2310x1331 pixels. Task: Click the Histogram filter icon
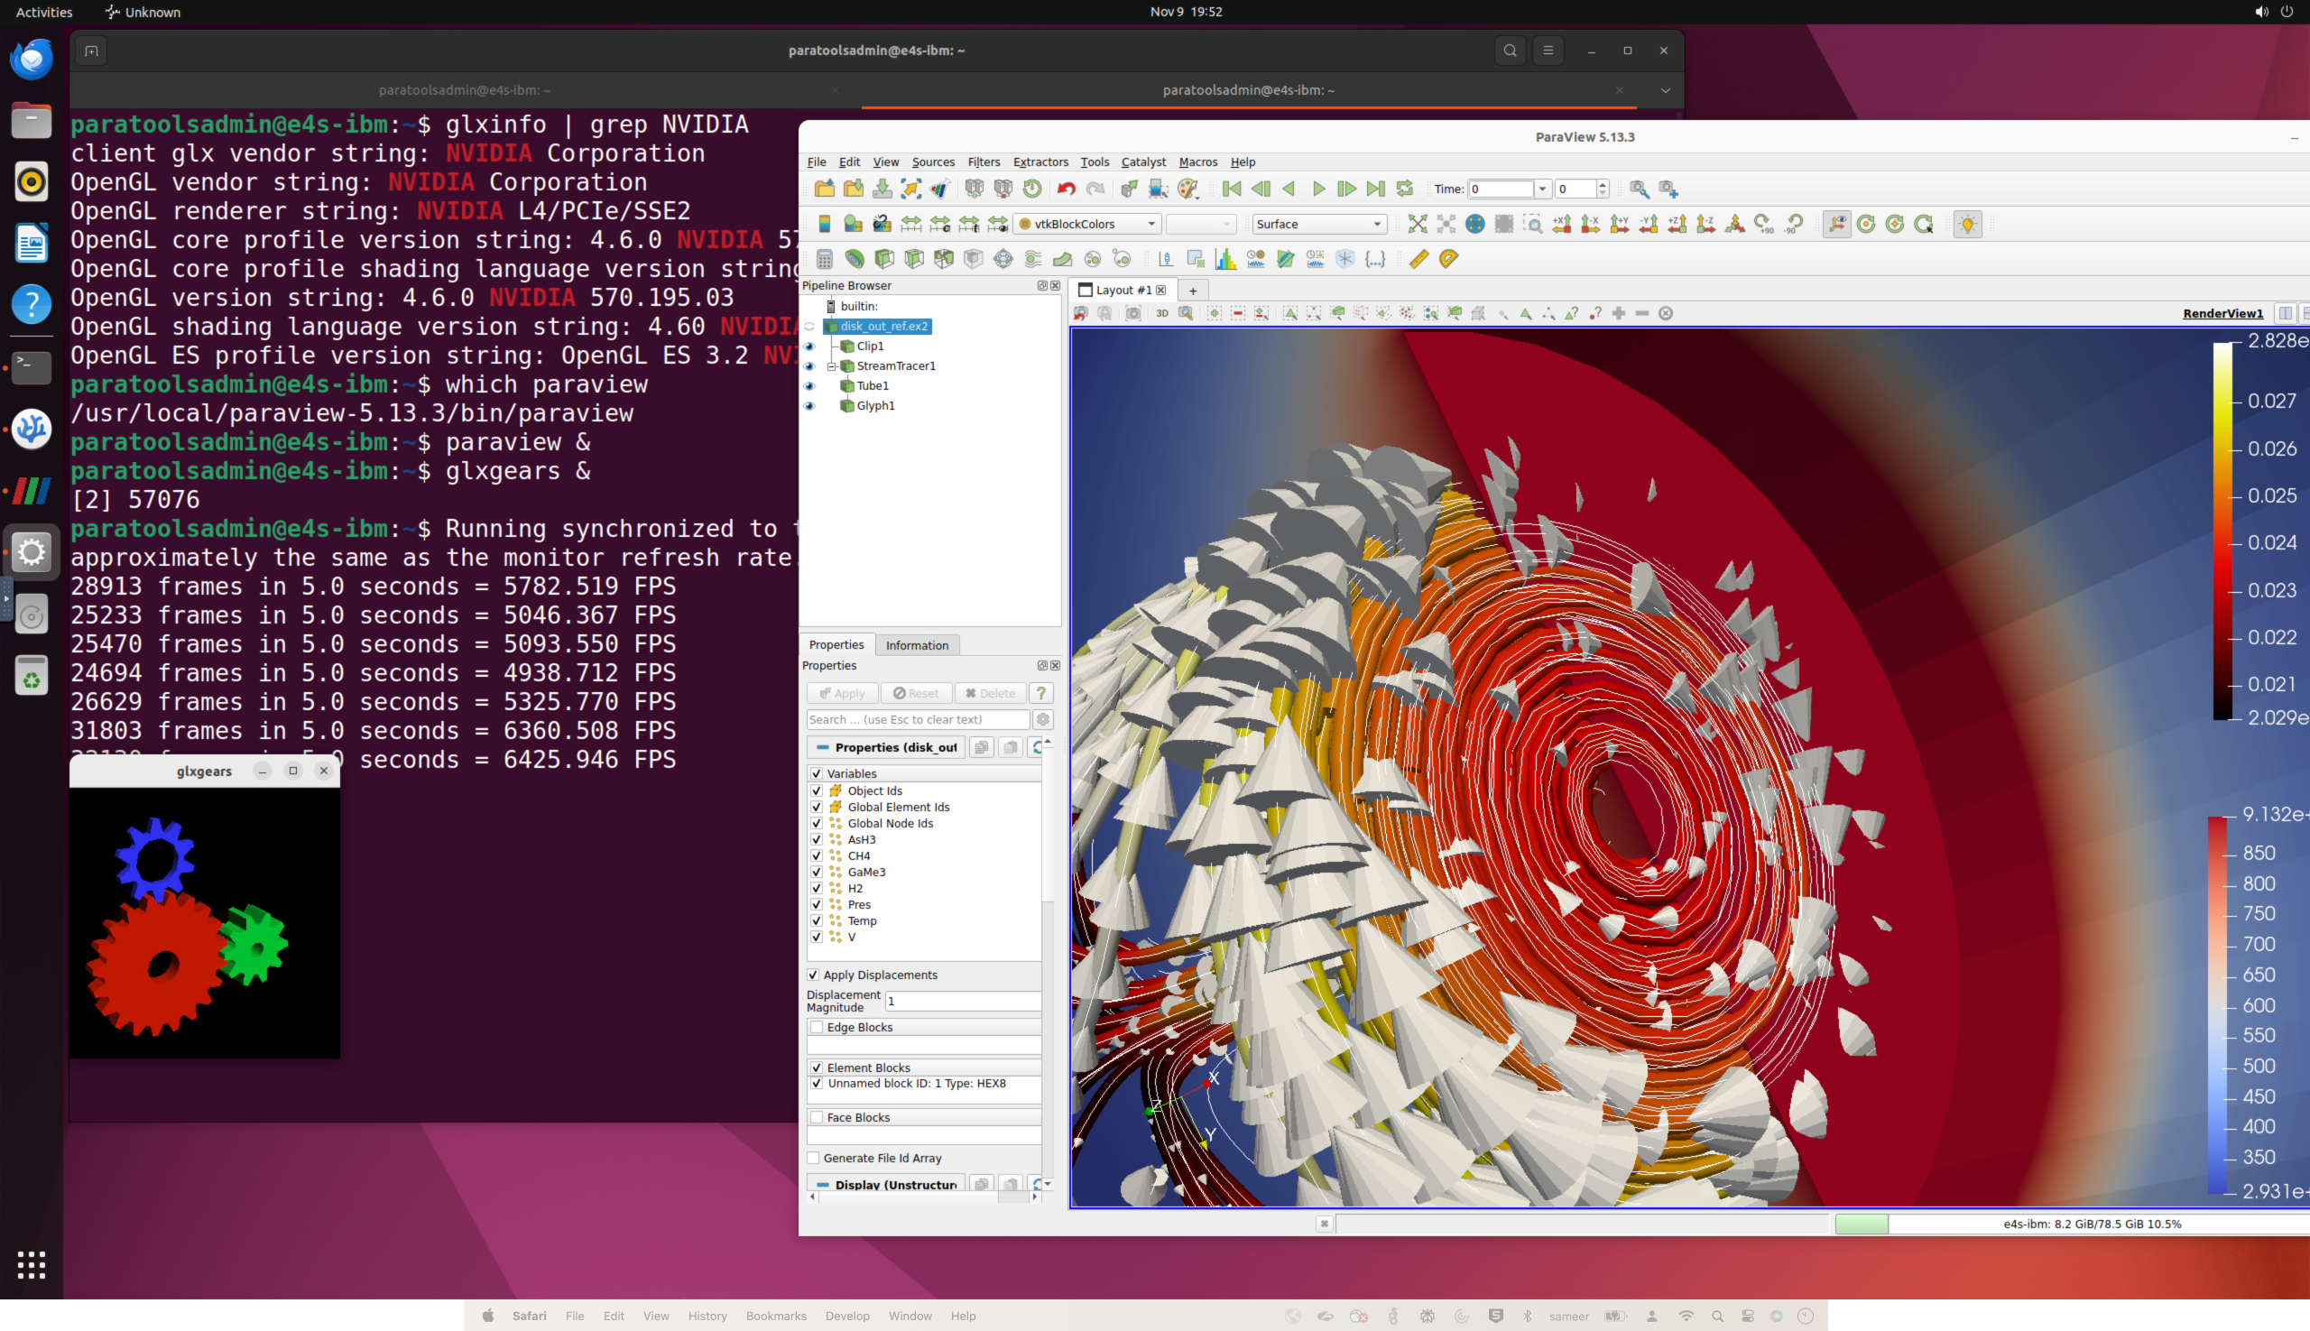[1226, 260]
